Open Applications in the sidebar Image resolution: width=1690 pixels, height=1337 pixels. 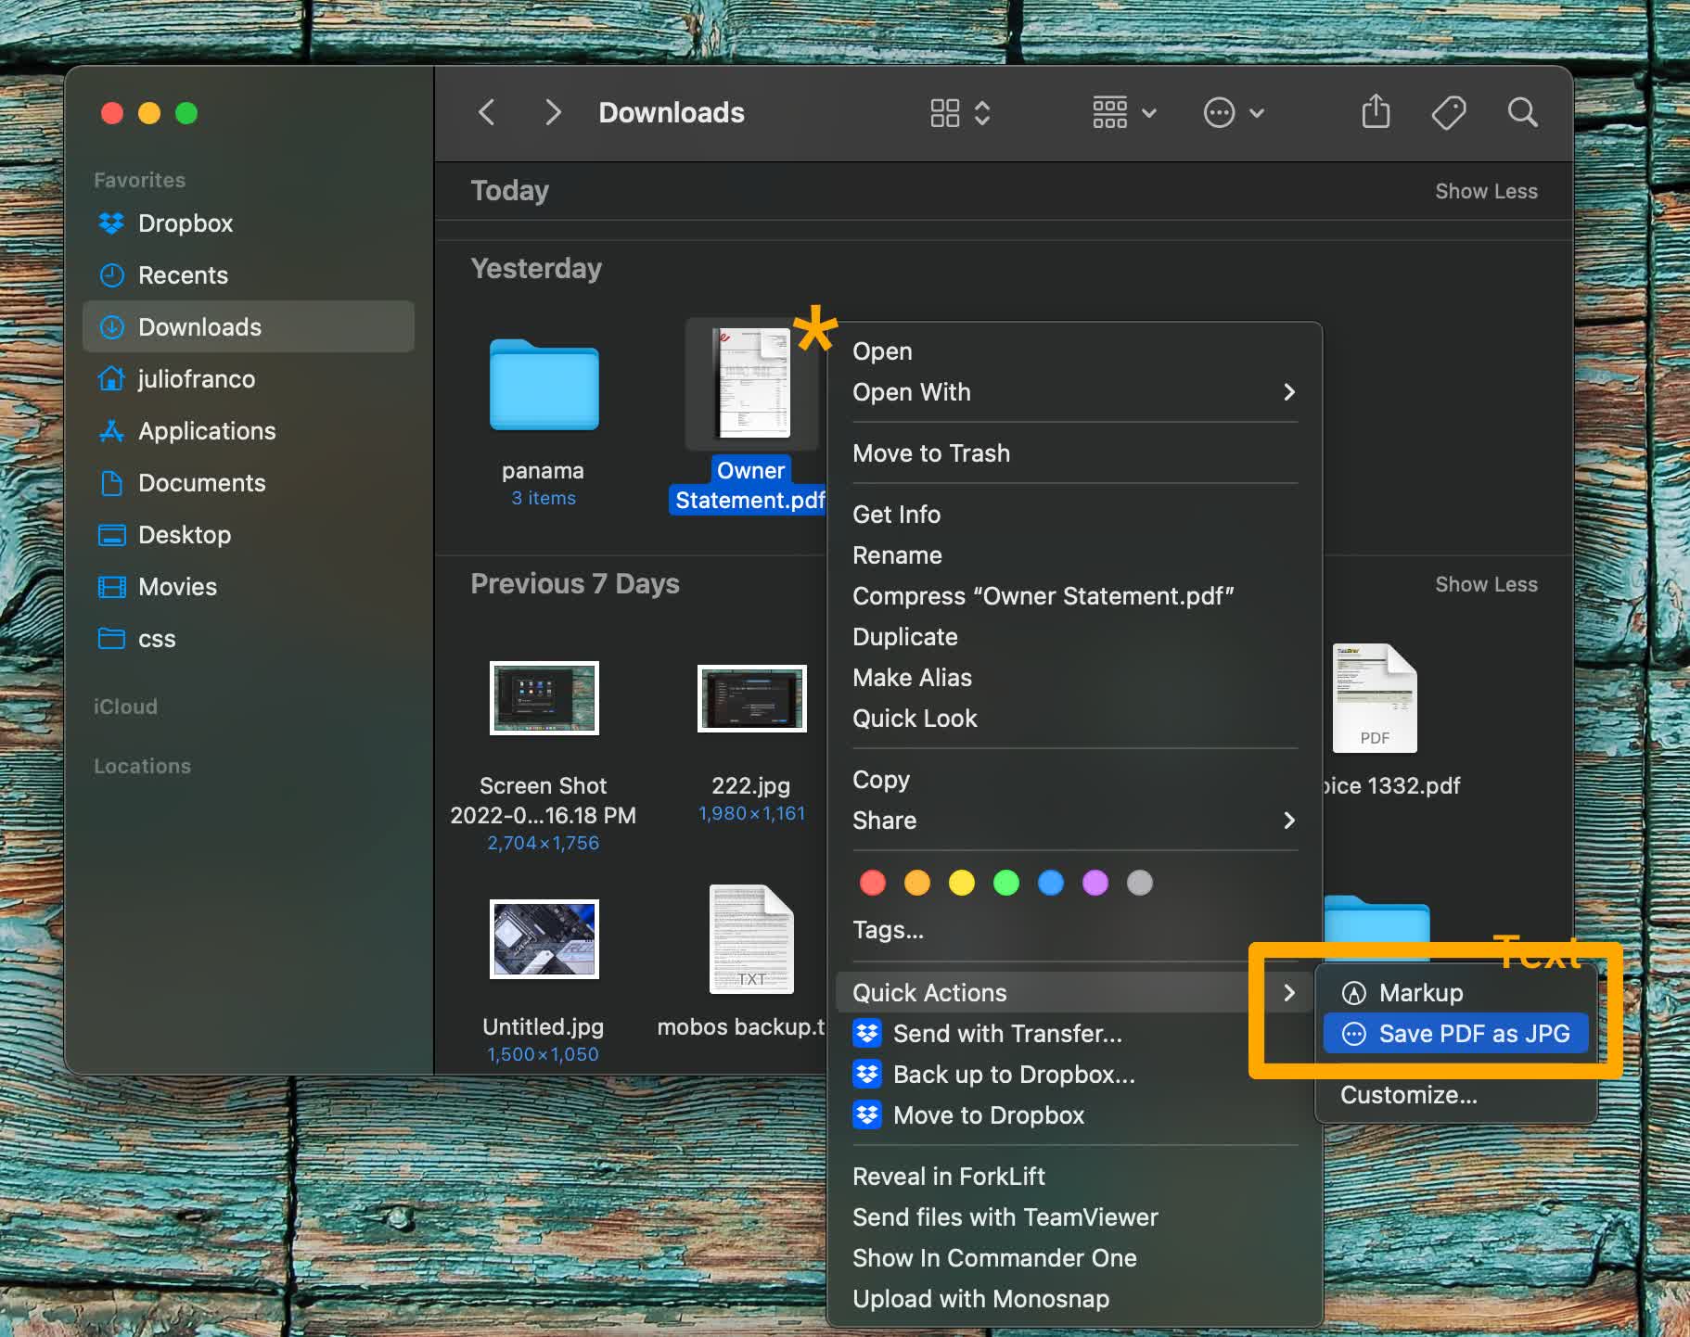click(206, 431)
